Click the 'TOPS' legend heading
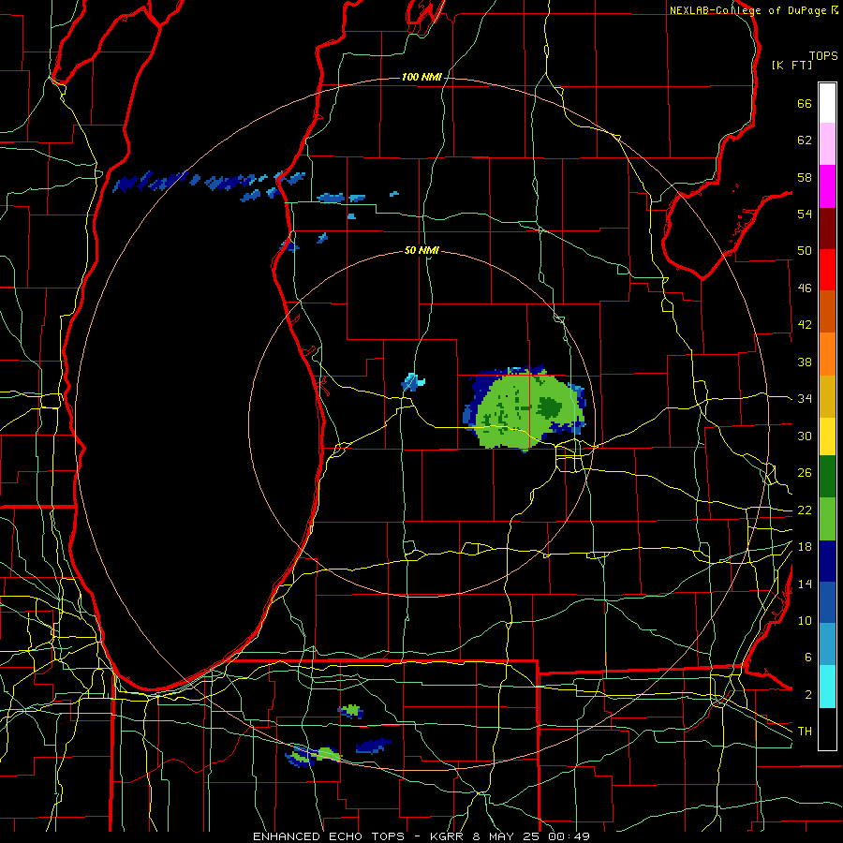 tap(823, 55)
